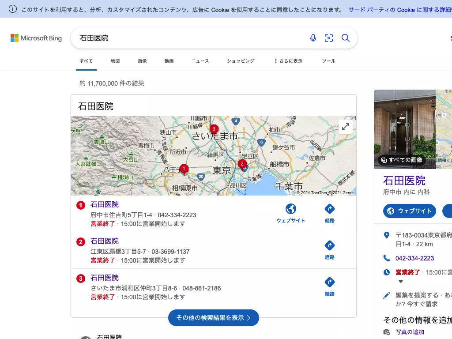The height and width of the screenshot is (339, 452).
Task: Open the ツール options
Action: click(x=328, y=61)
